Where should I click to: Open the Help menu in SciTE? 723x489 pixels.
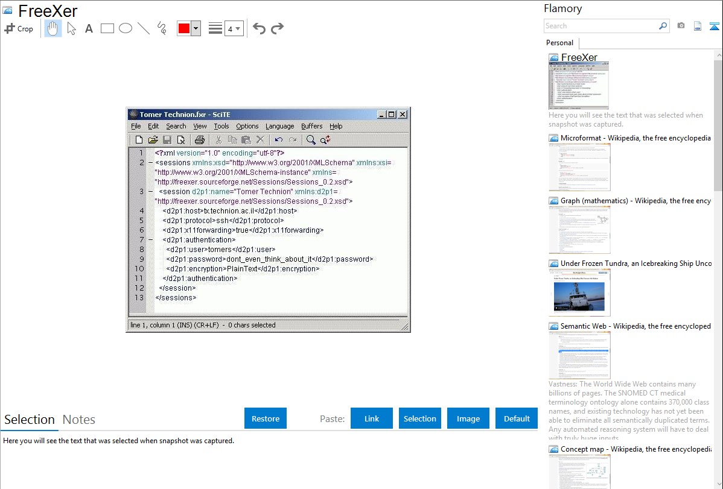336,126
